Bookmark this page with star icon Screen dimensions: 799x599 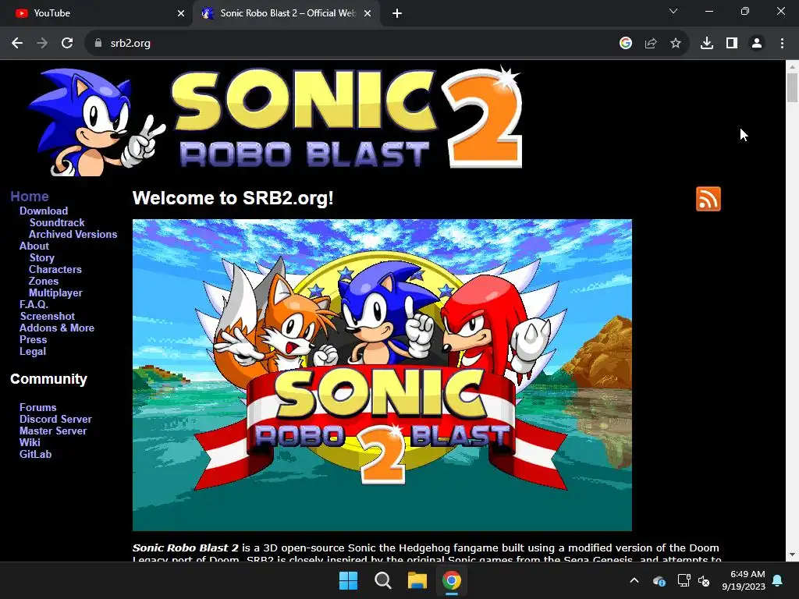(676, 44)
